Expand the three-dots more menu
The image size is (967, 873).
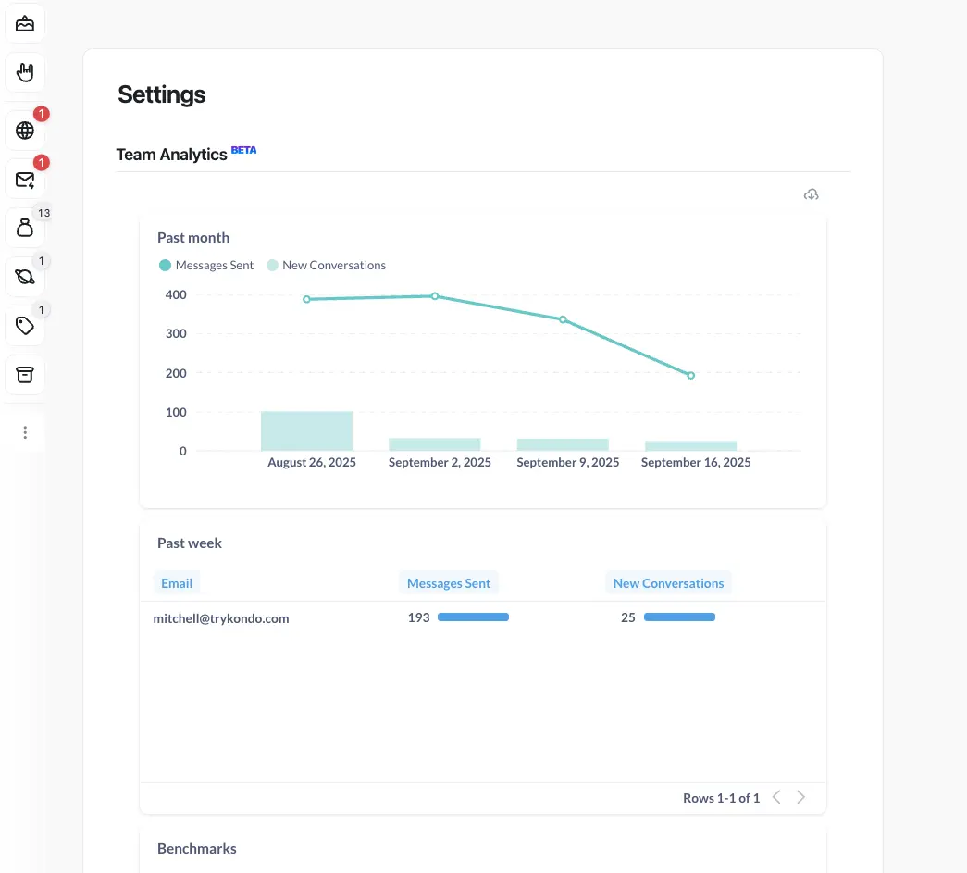coord(25,432)
